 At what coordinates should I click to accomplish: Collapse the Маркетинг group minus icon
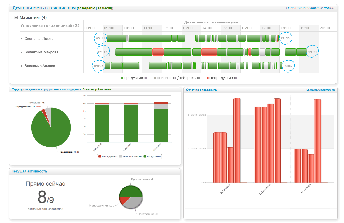pos(16,18)
